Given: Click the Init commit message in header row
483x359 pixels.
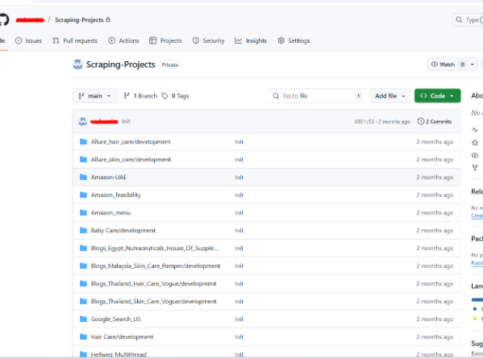Looking at the screenshot, I should pyautogui.click(x=126, y=121).
